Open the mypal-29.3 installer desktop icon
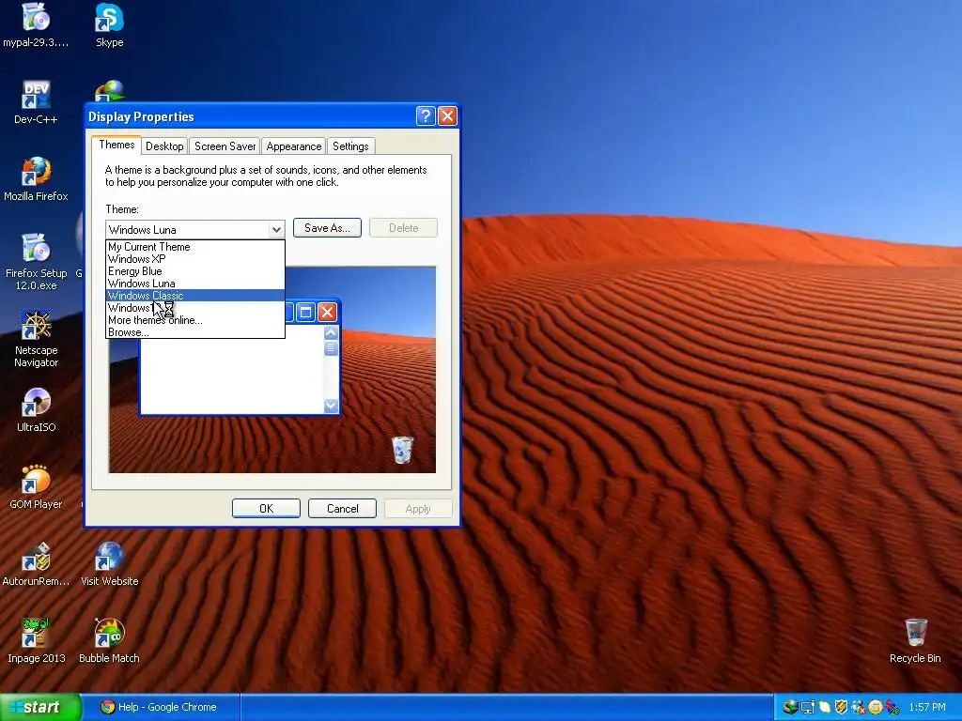The image size is (962, 721). tap(36, 24)
